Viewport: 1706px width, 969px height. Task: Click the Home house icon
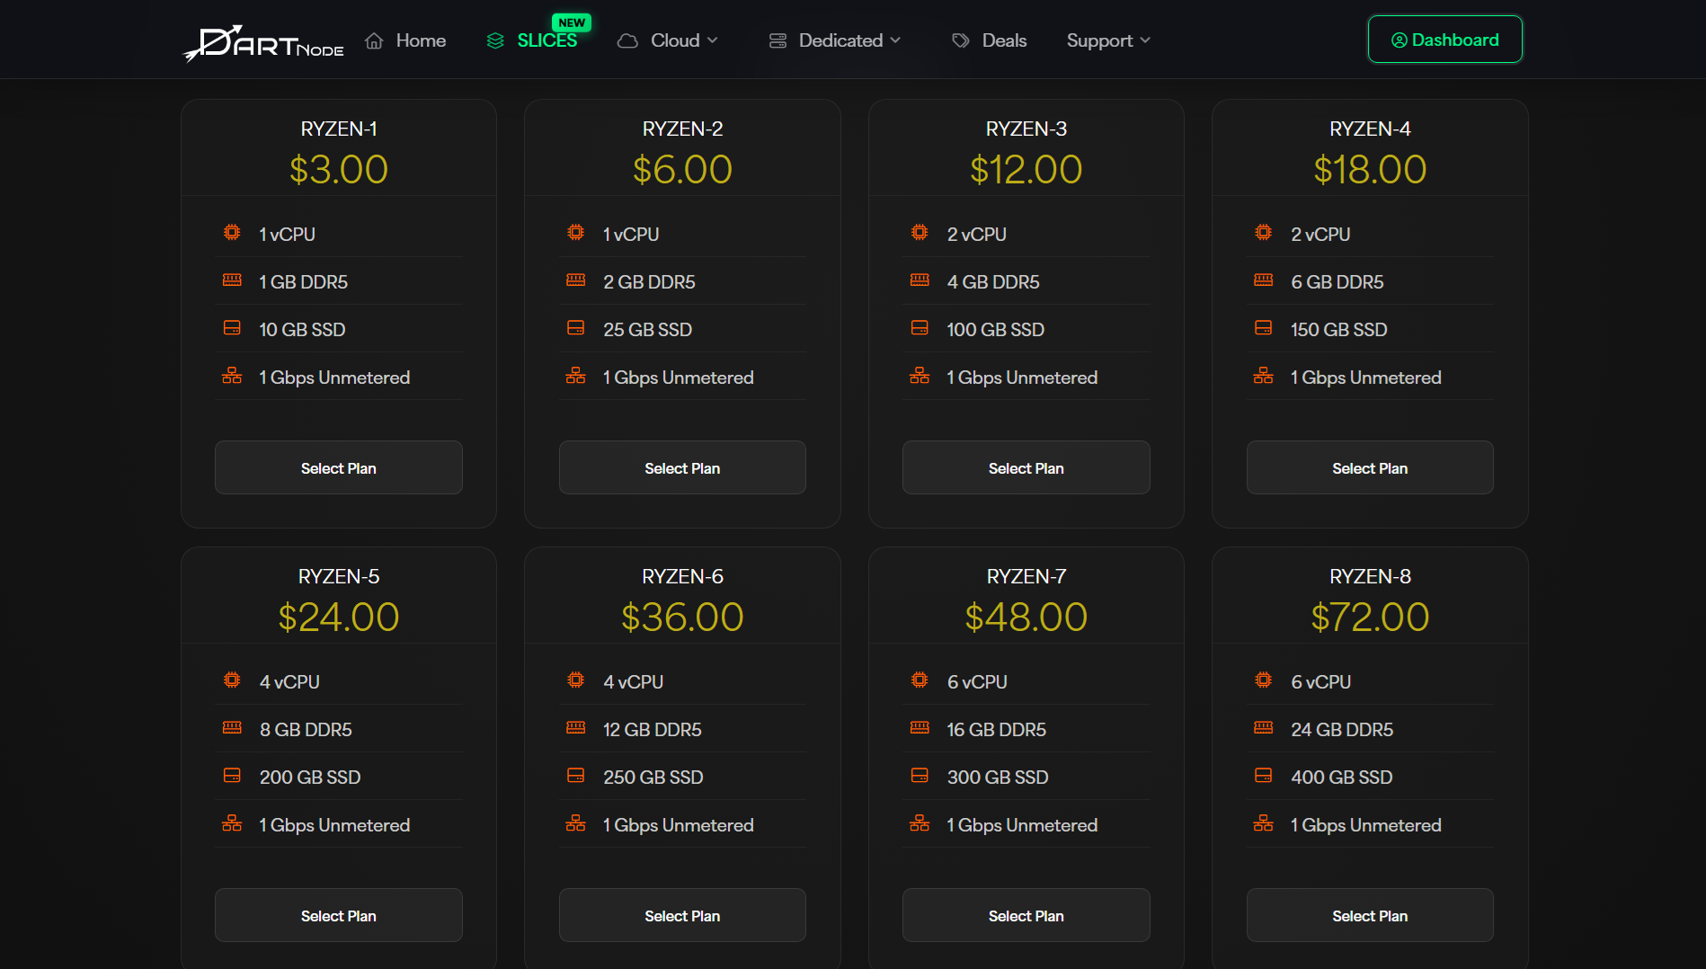tap(374, 40)
